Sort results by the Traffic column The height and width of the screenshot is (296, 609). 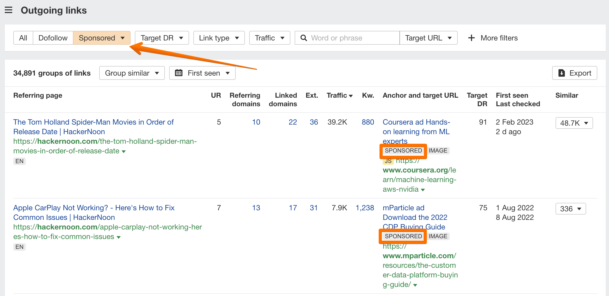pyautogui.click(x=339, y=95)
